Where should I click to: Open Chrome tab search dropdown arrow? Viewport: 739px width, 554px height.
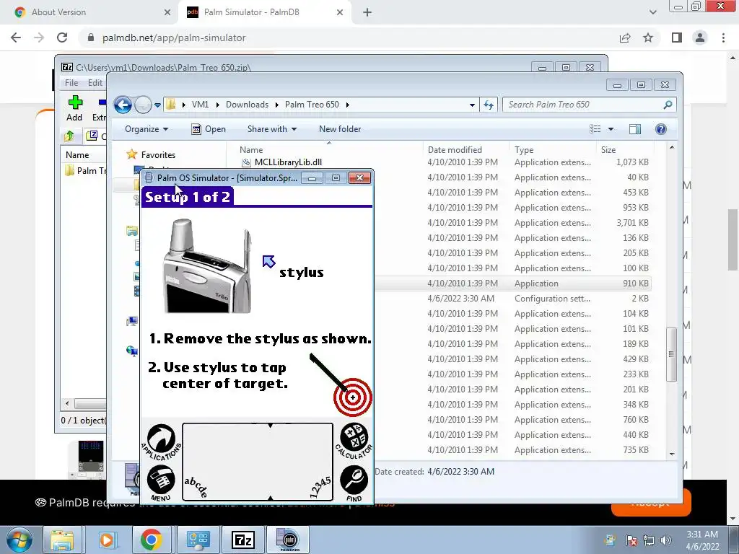click(x=652, y=12)
